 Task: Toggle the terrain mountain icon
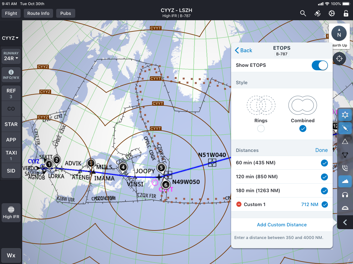[x=345, y=181]
